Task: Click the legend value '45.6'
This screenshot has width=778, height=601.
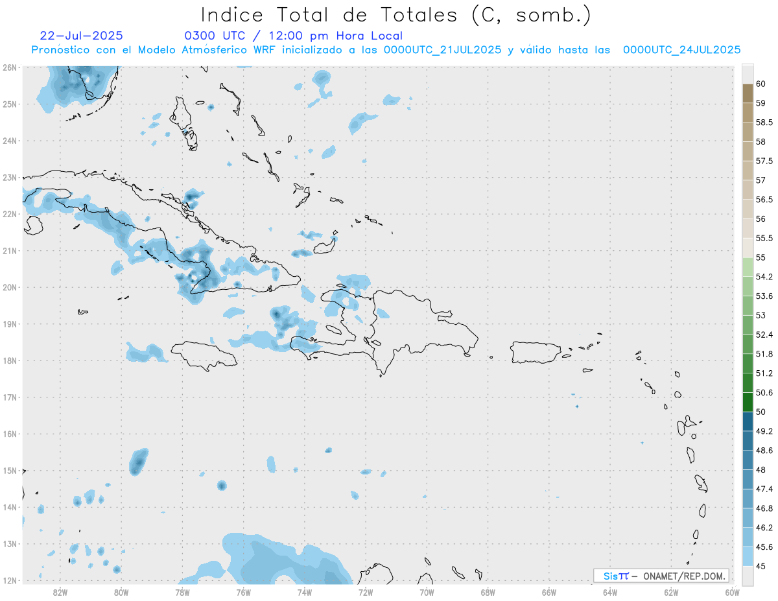Action: point(764,547)
